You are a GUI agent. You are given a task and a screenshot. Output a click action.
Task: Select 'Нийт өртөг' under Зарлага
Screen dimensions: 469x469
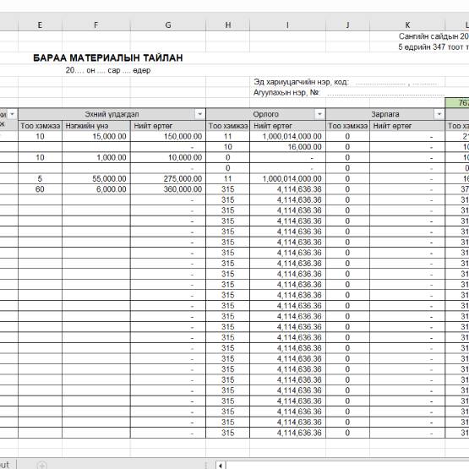[407, 126]
